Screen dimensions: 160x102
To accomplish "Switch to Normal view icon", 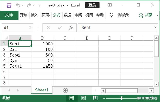I will [x=72, y=98].
